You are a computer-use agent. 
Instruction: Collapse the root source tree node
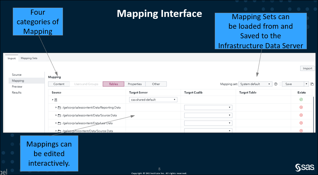(x=52, y=100)
